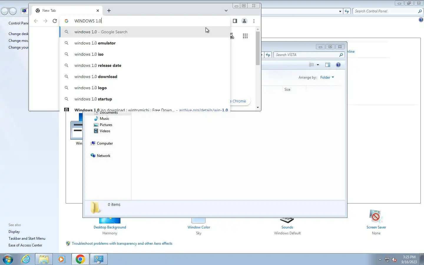The height and width of the screenshot is (265, 424).
Task: Open the taskbar clock and date
Action: click(x=409, y=259)
